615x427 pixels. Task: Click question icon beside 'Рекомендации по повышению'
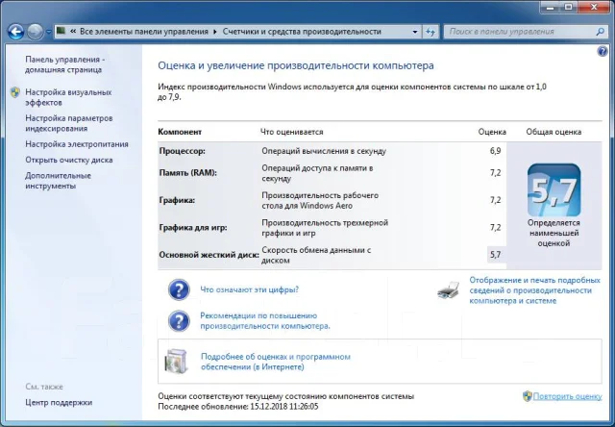tap(179, 320)
